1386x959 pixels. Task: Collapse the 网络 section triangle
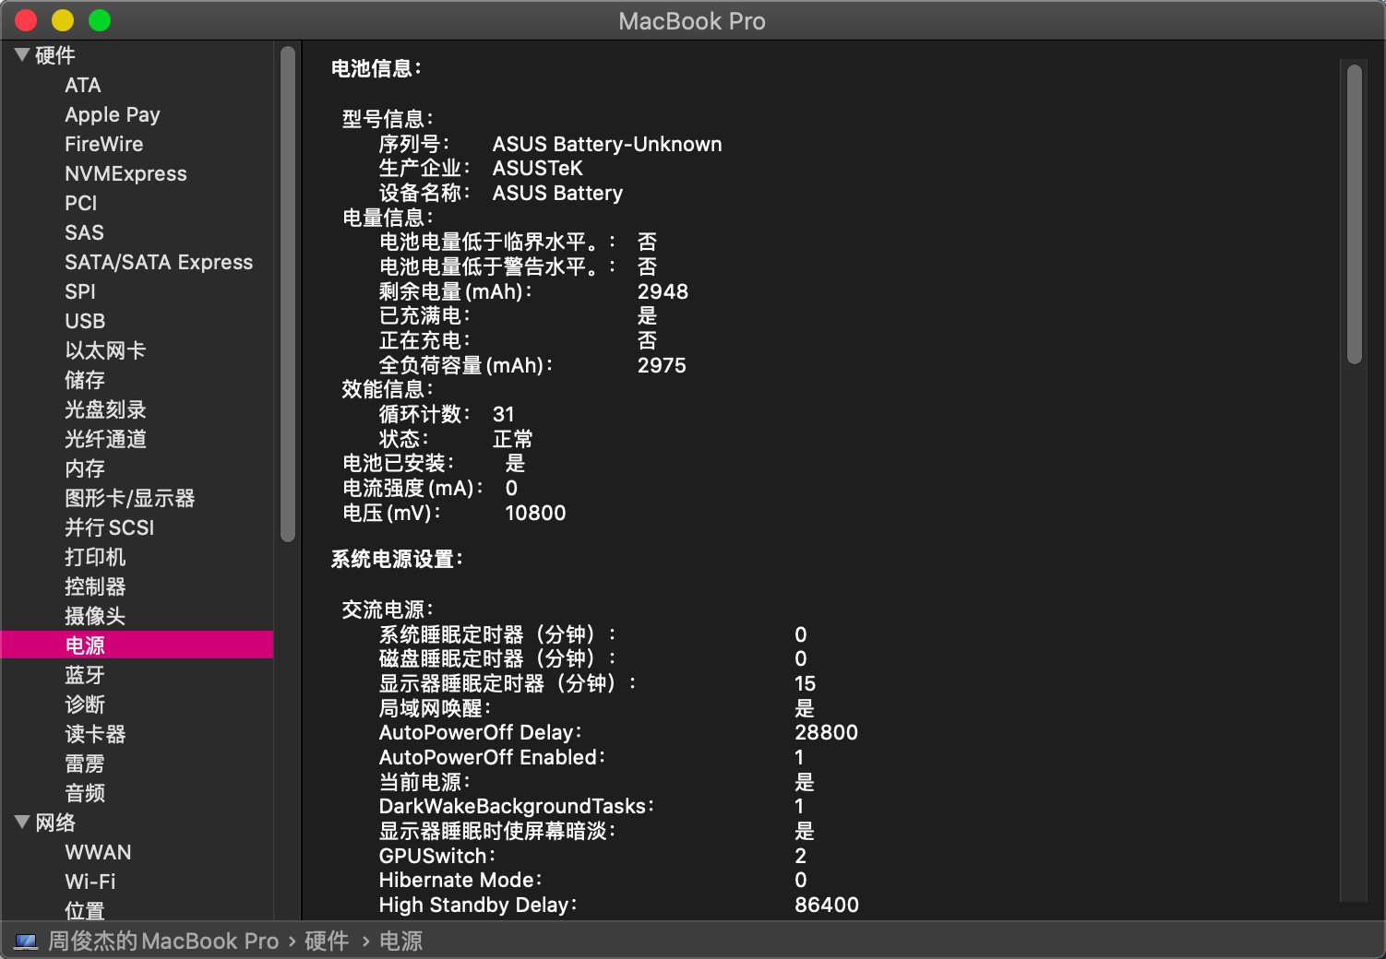click(x=23, y=823)
